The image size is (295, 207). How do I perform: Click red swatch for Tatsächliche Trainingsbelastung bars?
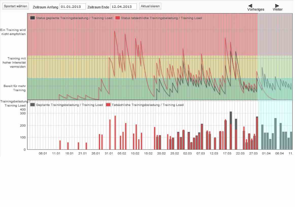click(x=108, y=105)
